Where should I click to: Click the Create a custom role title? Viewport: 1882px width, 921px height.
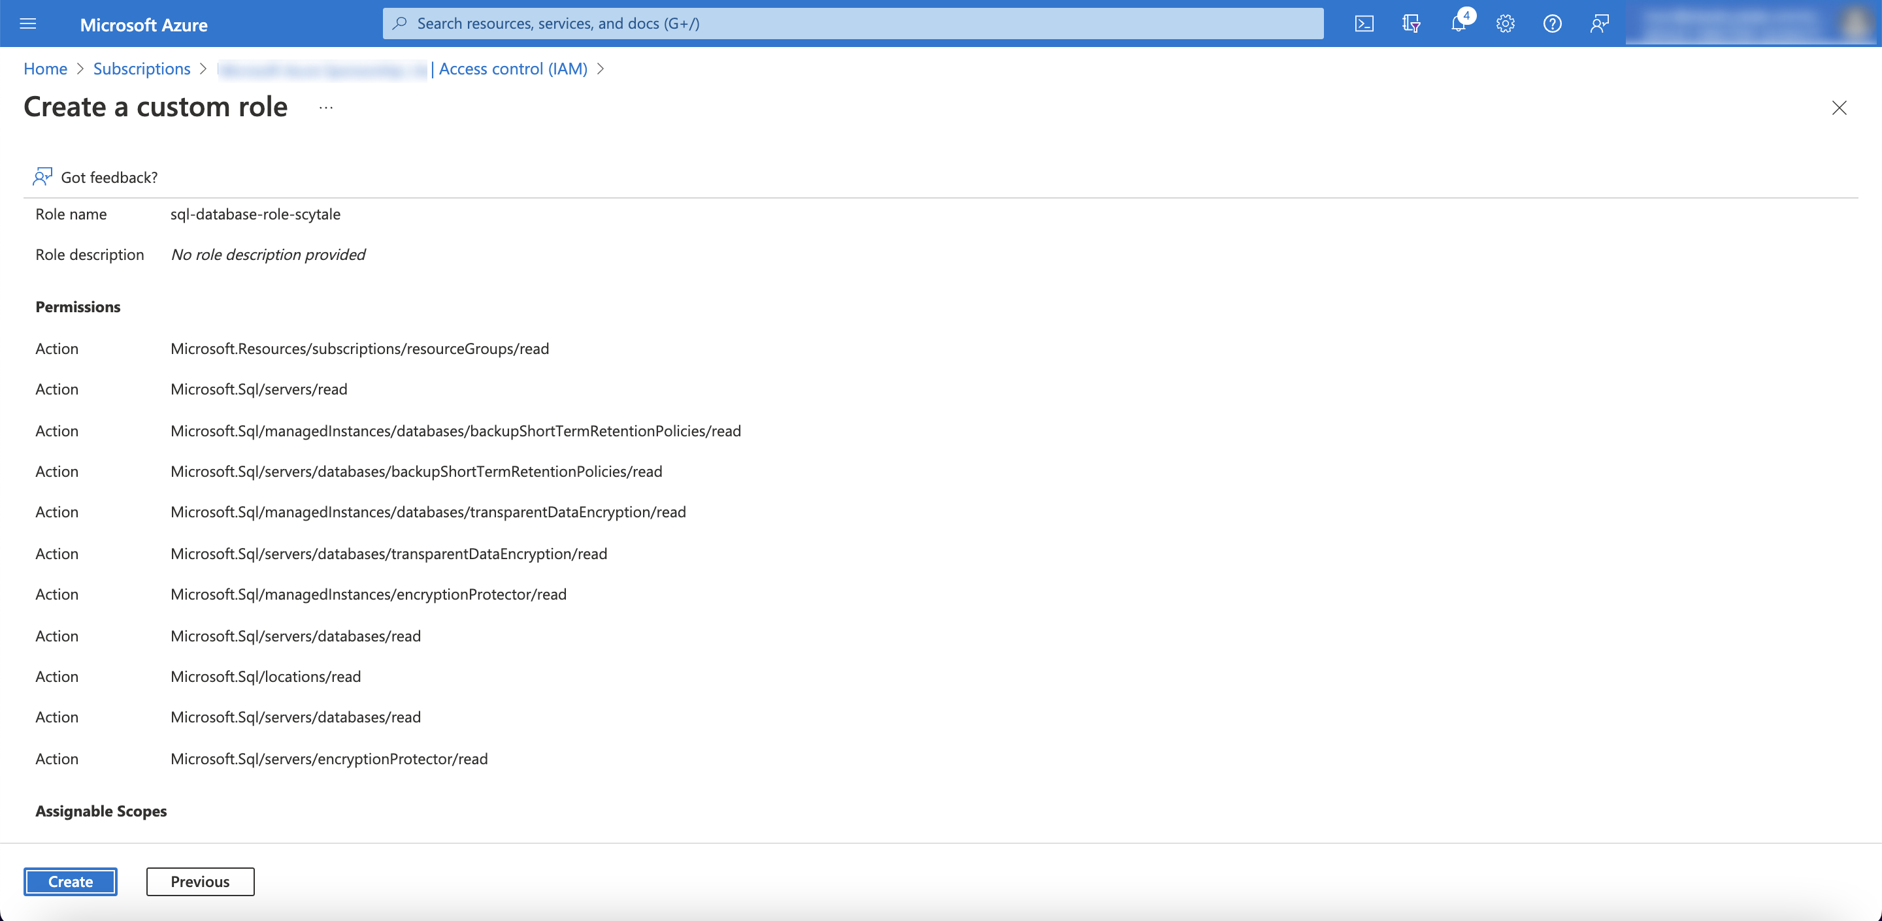(x=156, y=107)
